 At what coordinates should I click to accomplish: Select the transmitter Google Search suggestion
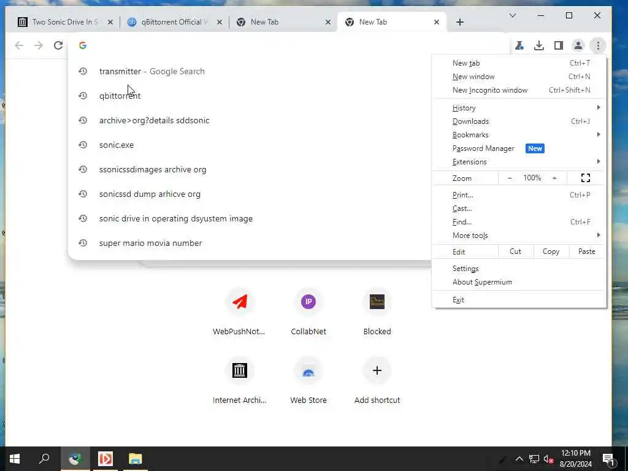click(250, 71)
